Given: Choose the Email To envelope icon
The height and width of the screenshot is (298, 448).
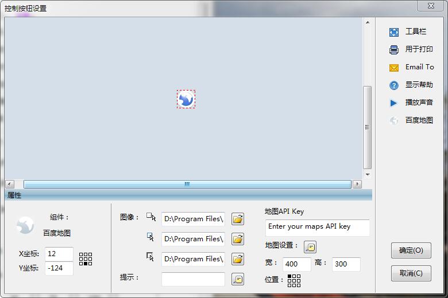Looking at the screenshot, I should [394, 68].
